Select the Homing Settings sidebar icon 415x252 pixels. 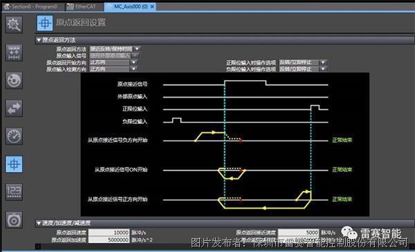click(14, 164)
